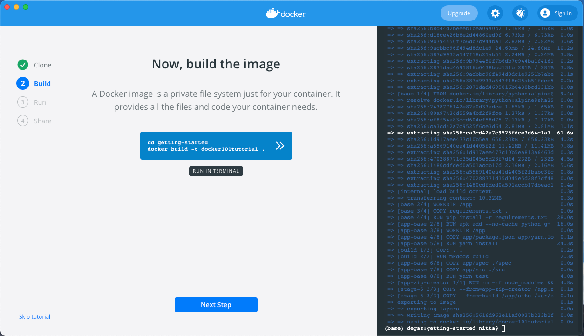This screenshot has height=336, width=584.
Task: Click the double chevron run-command arrow
Action: pos(279,146)
